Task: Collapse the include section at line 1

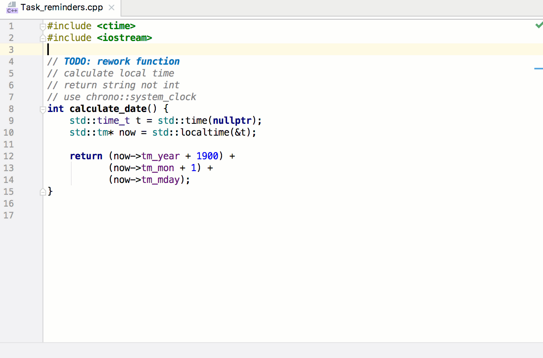Action: pos(42,26)
